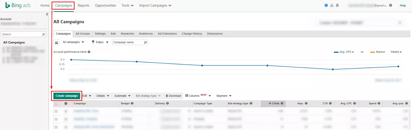The width and height of the screenshot is (412, 130).
Task: Open the Details dropdown
Action: (103, 96)
